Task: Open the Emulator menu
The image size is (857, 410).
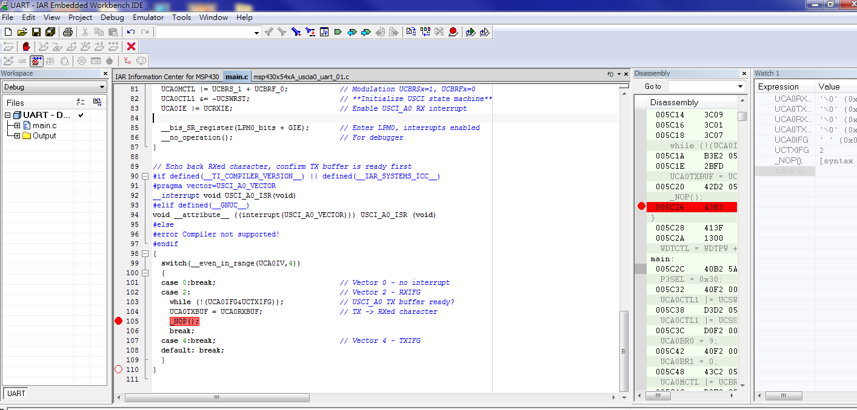Action: pos(148,18)
